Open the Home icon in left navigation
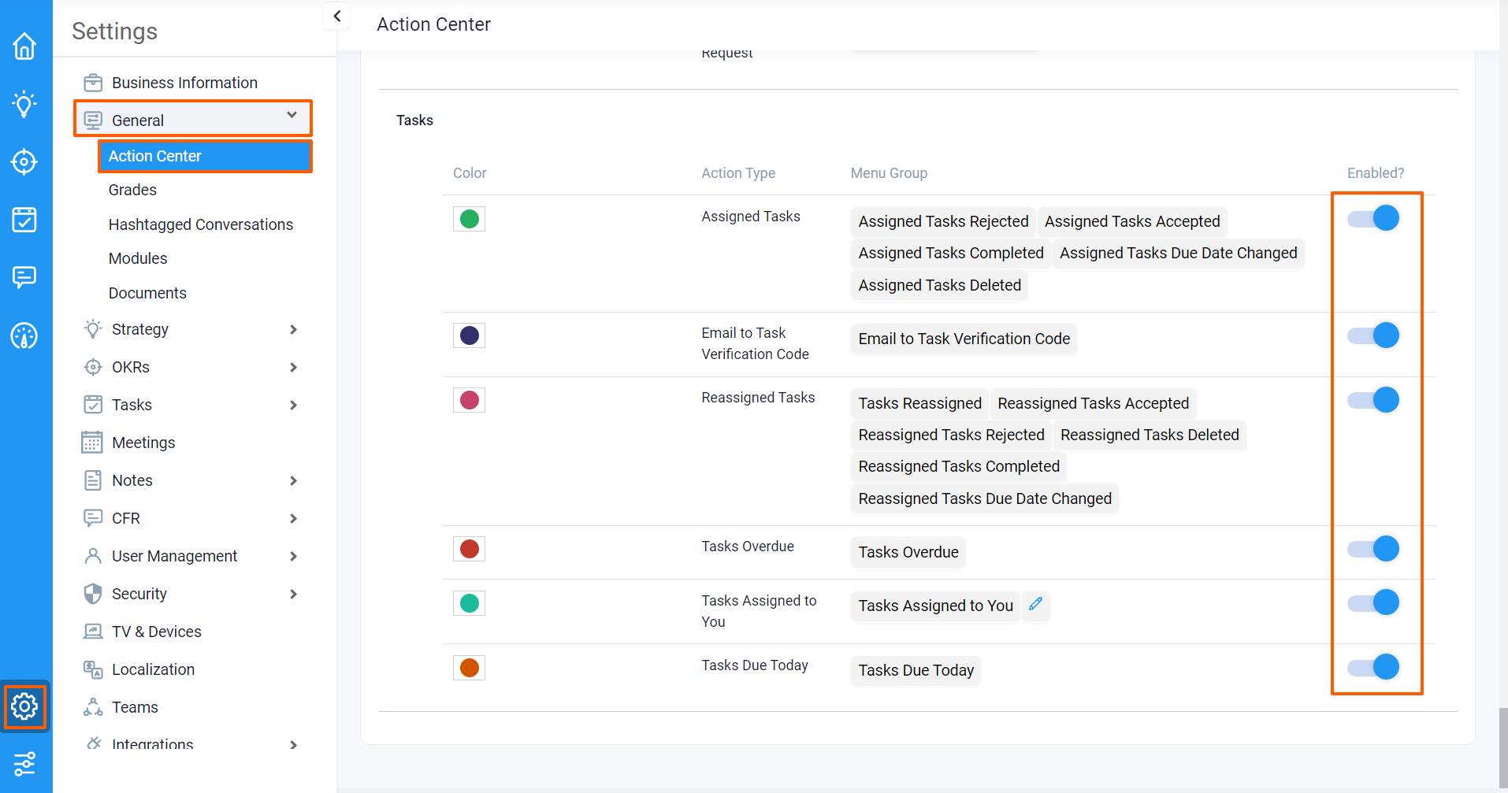Screen dimensions: 1508x793 pyautogui.click(x=24, y=46)
